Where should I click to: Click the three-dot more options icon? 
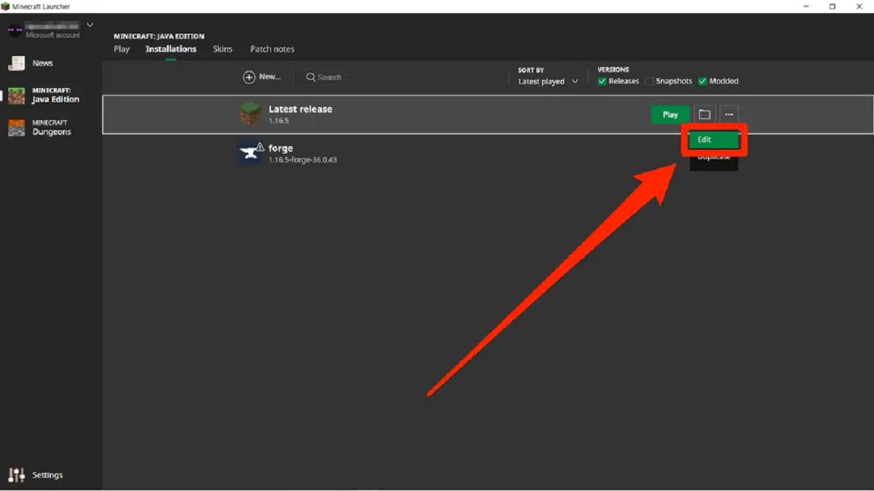[729, 114]
